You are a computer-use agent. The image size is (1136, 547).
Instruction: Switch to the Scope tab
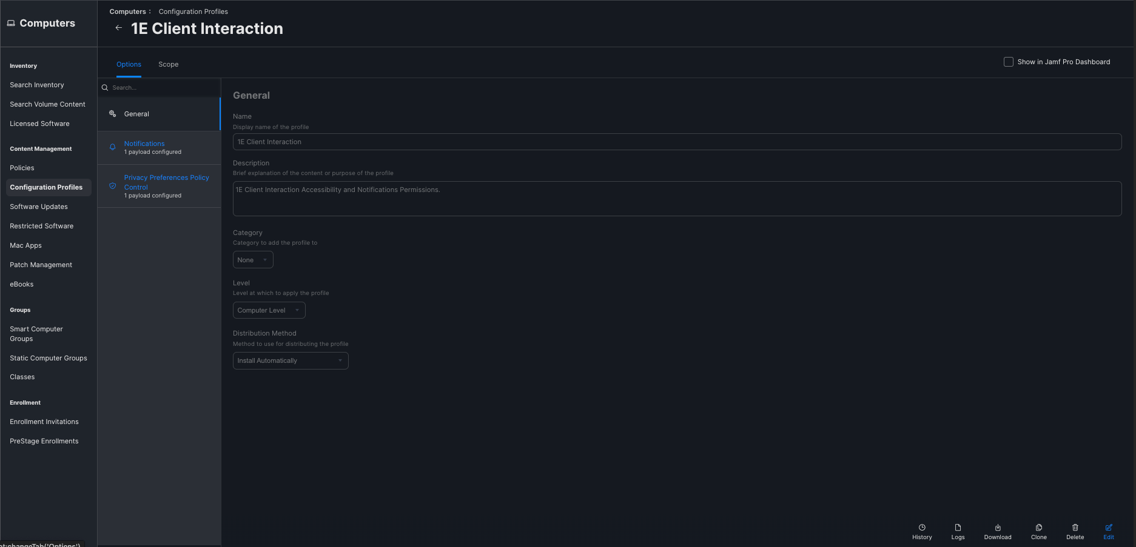click(168, 64)
